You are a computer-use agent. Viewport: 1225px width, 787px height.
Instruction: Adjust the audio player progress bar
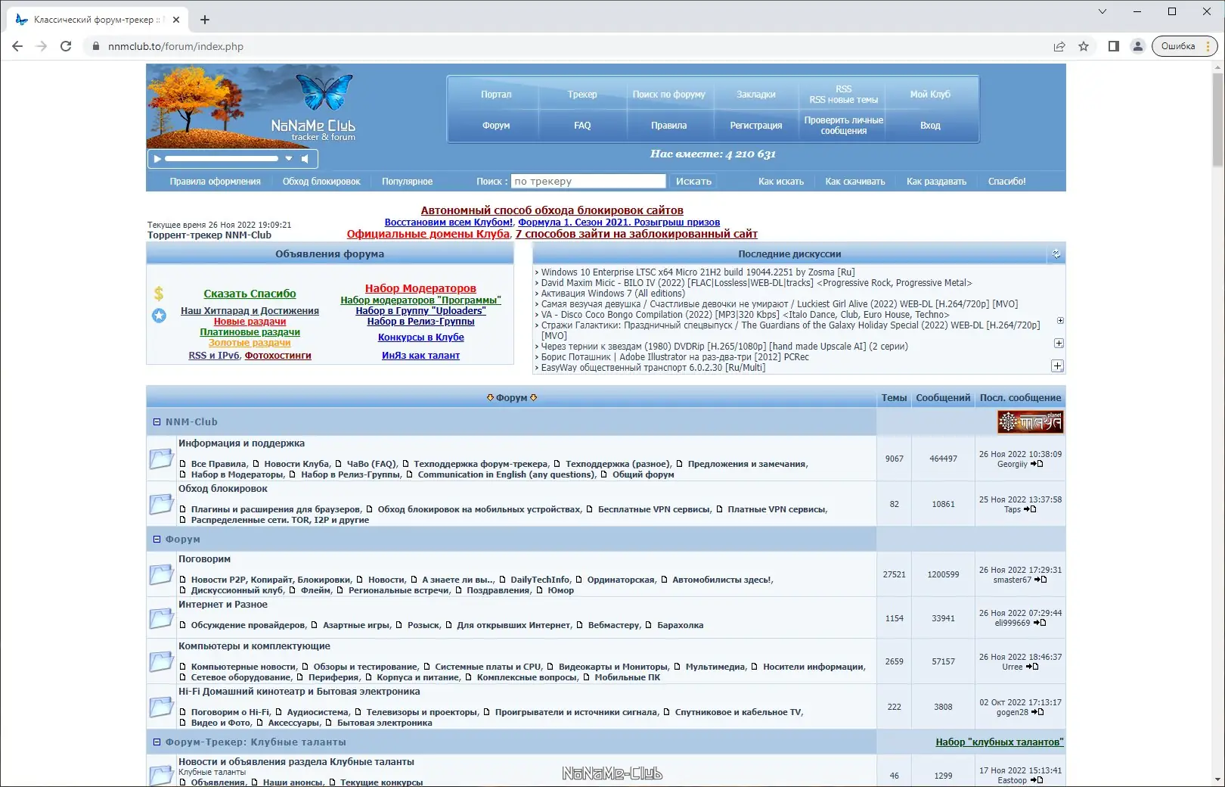222,159
